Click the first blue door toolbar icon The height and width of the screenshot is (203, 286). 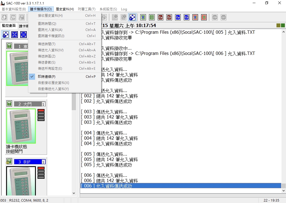(x=178, y=18)
